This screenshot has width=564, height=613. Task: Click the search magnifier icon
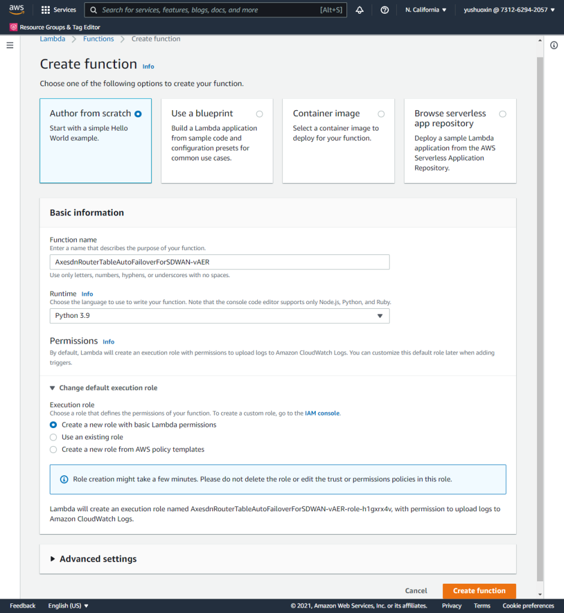tap(94, 10)
